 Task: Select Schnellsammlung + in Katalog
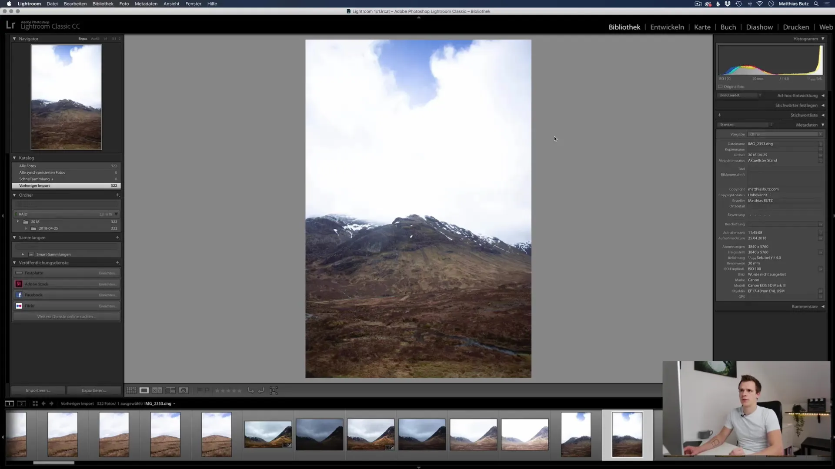66,179
